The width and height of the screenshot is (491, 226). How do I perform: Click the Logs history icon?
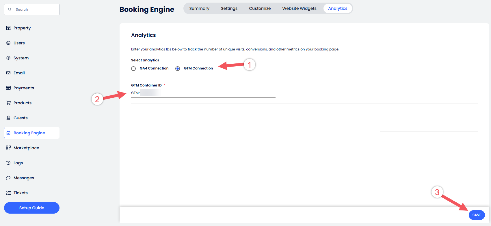8,163
